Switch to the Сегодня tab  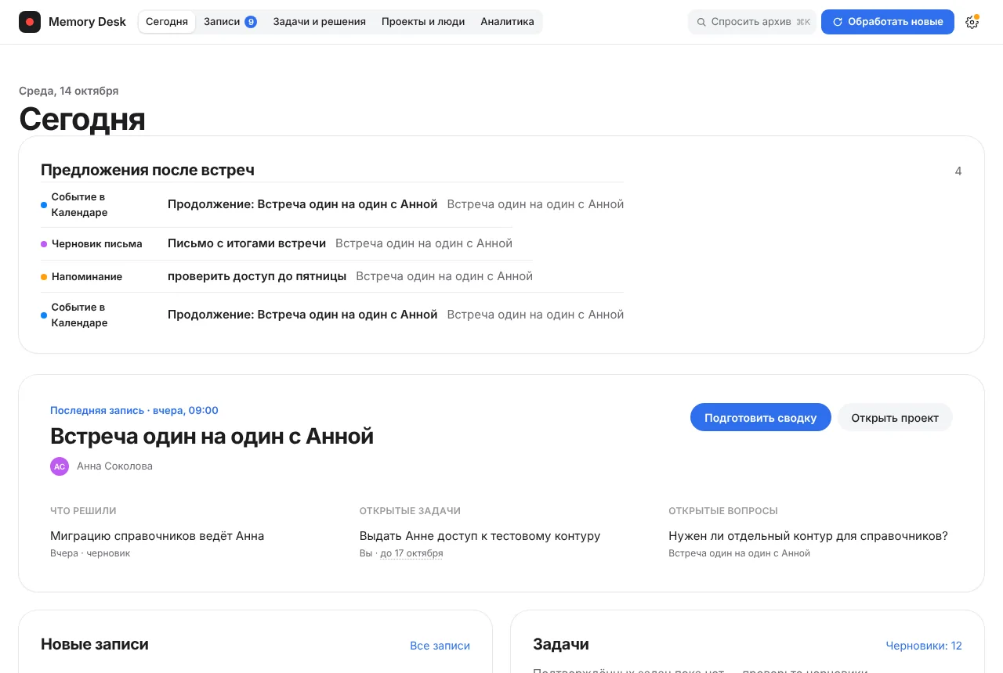click(x=167, y=22)
